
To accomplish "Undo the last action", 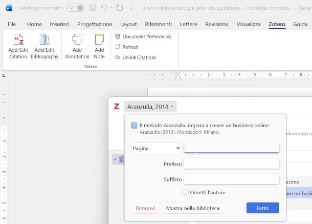I will (x=104, y=8).
